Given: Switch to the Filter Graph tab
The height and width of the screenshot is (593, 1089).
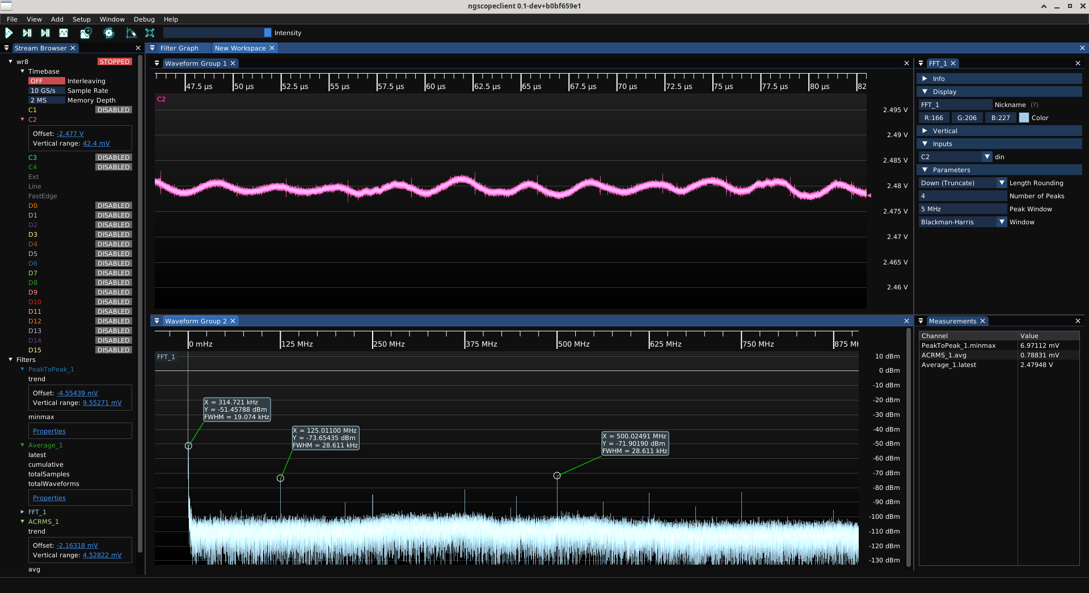Looking at the screenshot, I should 179,48.
